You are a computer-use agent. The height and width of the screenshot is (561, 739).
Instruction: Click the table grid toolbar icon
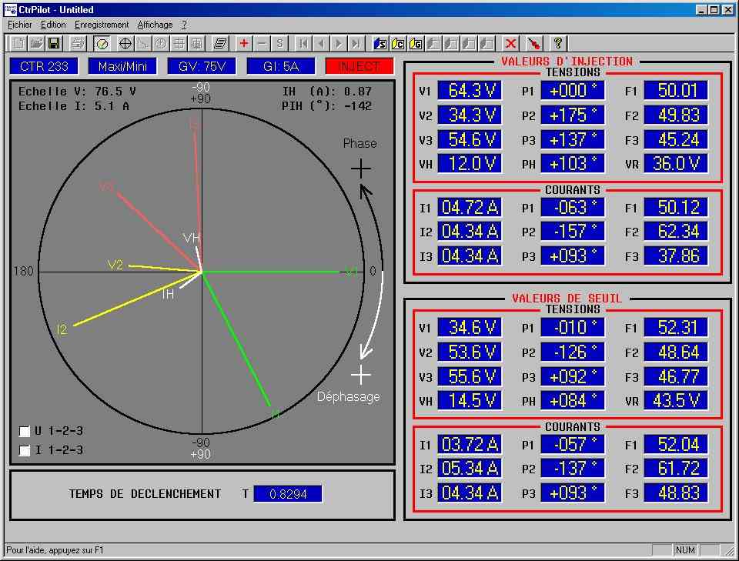[197, 44]
